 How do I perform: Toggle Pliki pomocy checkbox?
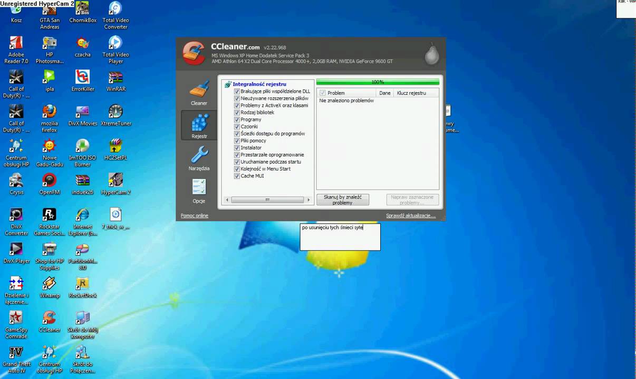click(237, 141)
